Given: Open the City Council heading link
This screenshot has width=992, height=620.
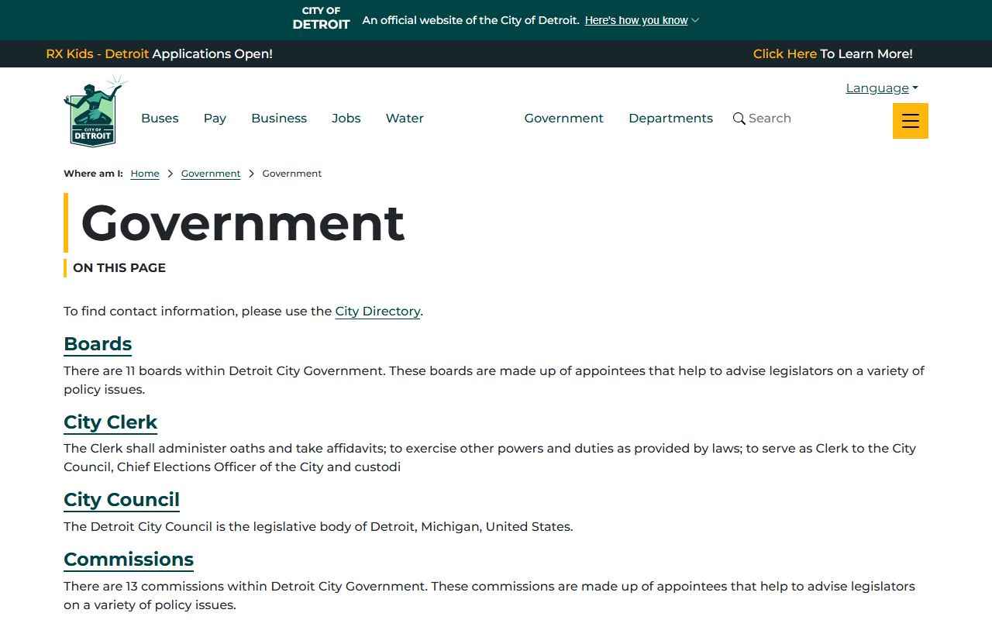Looking at the screenshot, I should point(122,500).
